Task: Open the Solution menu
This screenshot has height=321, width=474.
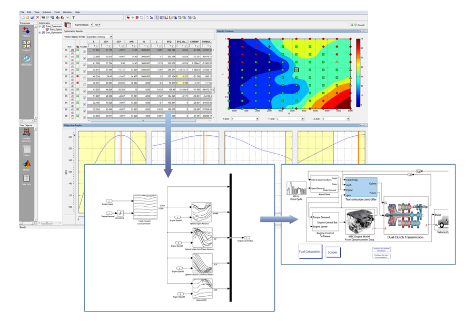Action: point(47,12)
